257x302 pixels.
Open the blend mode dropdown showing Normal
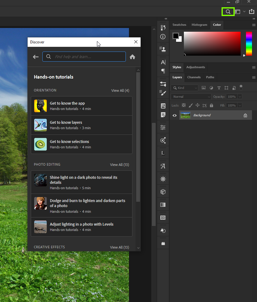190,96
